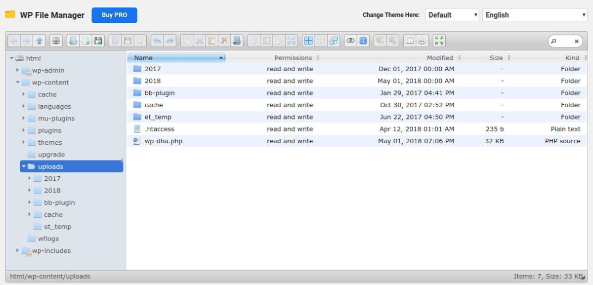Go to the parent folder with the Up arrow
This screenshot has width=593, height=285.
pyautogui.click(x=39, y=41)
